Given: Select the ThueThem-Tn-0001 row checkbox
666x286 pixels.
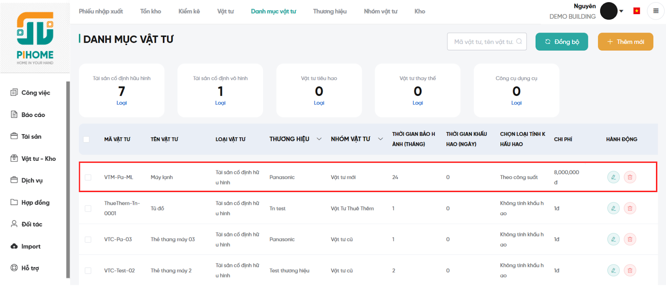Looking at the screenshot, I should point(88,208).
